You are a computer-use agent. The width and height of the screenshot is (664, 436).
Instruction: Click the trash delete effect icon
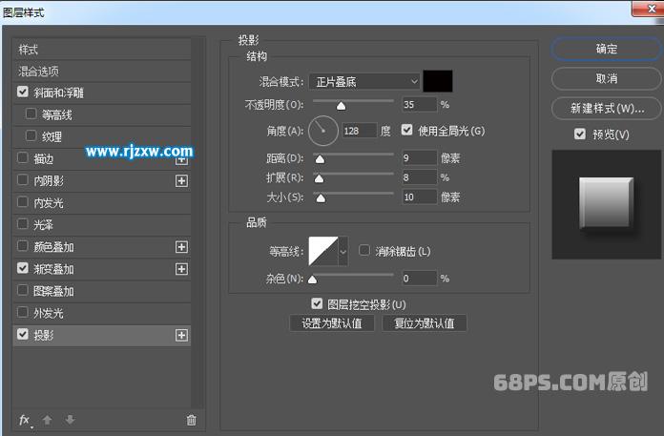pyautogui.click(x=191, y=420)
